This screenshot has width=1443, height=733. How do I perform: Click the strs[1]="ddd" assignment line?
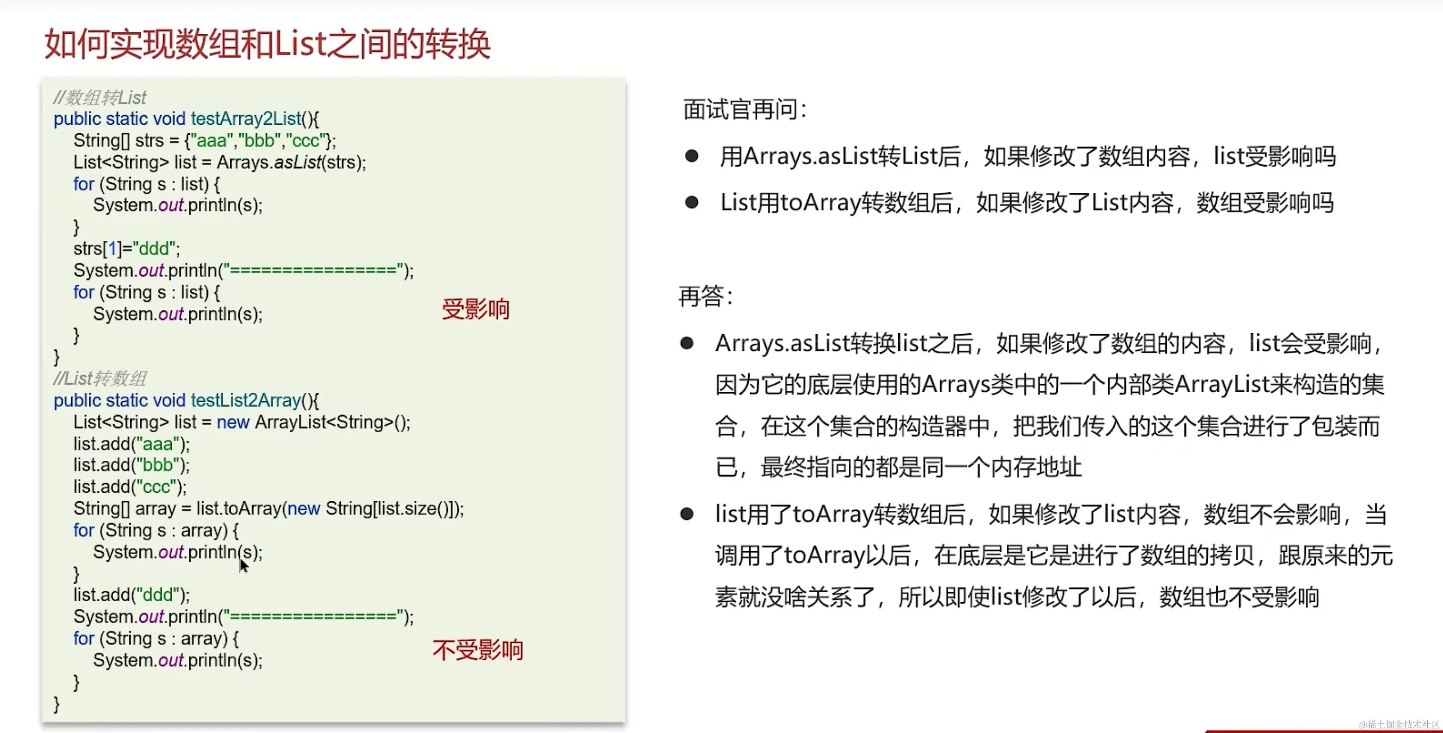[x=127, y=249]
